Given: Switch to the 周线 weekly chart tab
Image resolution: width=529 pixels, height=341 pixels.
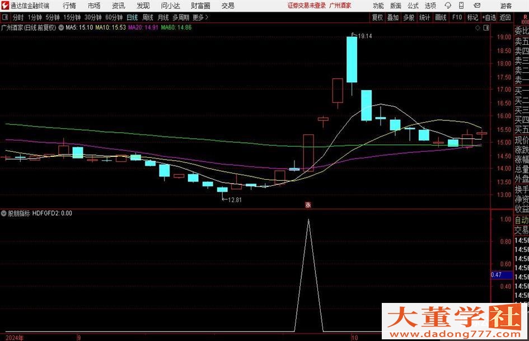Looking at the screenshot, I should pyautogui.click(x=148, y=17).
